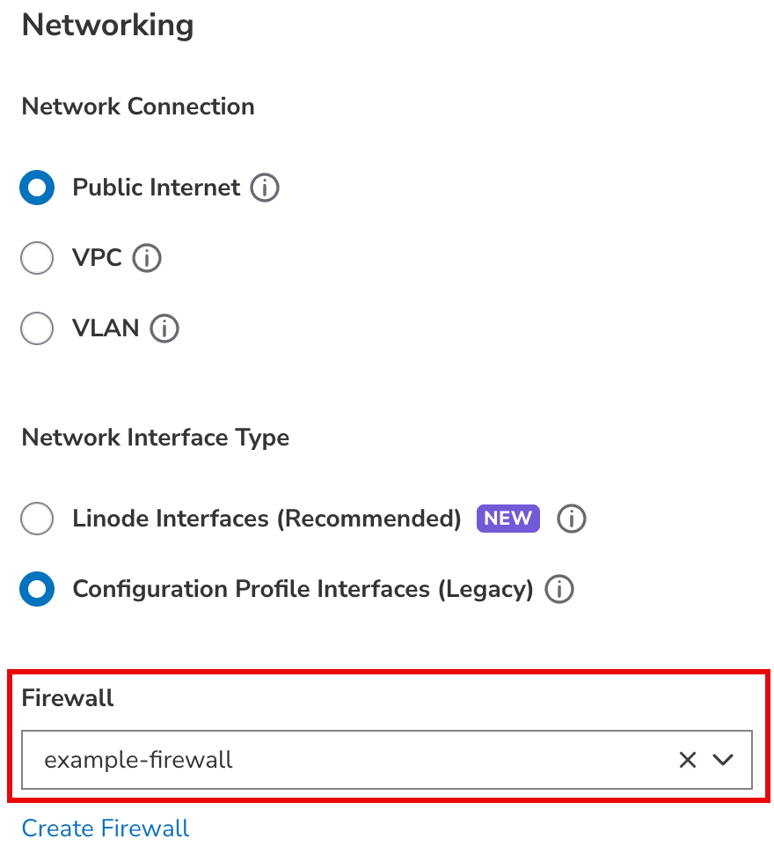Clear example-firewall using the X icon
The width and height of the screenshot is (774, 854).
pos(687,759)
